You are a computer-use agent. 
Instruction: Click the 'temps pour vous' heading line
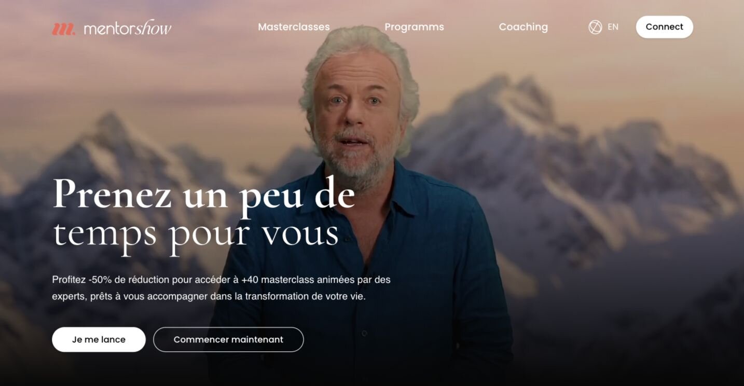(196, 233)
